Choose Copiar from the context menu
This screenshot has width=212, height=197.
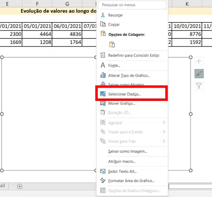pos(132,24)
